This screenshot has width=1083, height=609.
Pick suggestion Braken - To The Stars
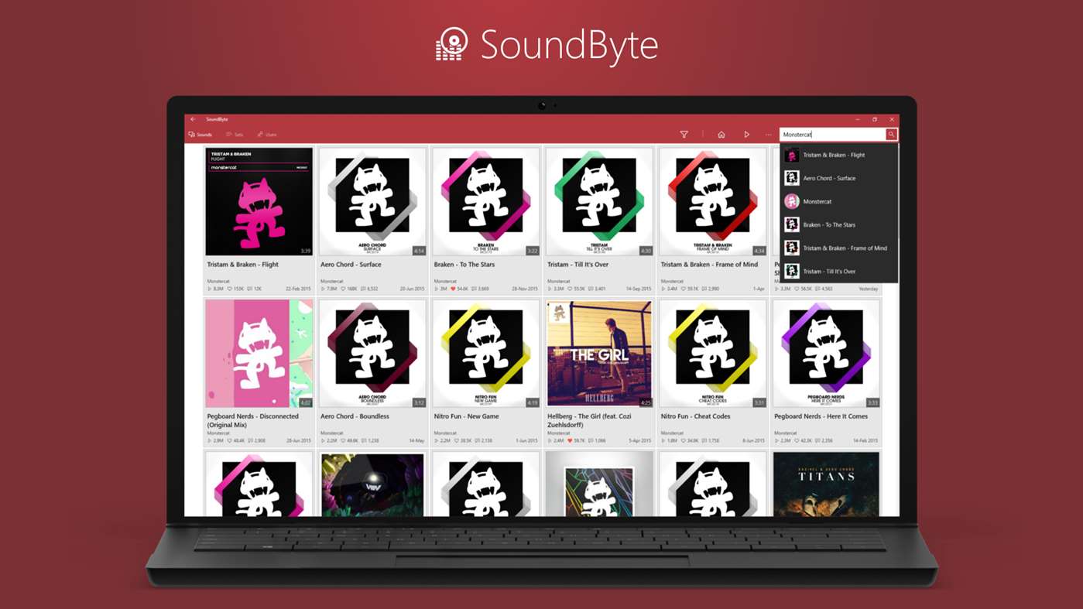[839, 224]
